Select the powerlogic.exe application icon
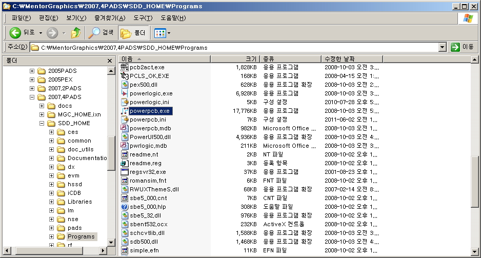 tap(124, 93)
